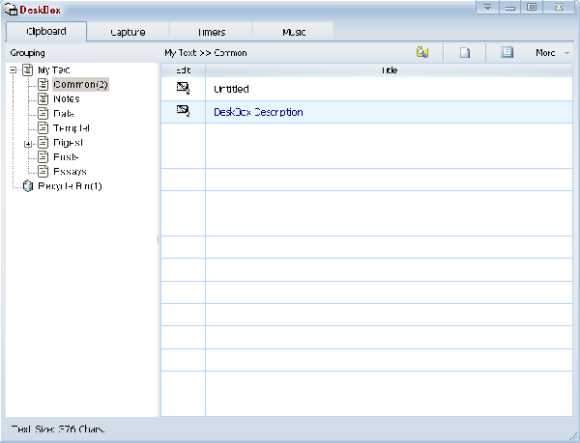Click the blank new page toolbar icon
The height and width of the screenshot is (443, 580).
pyautogui.click(x=465, y=53)
